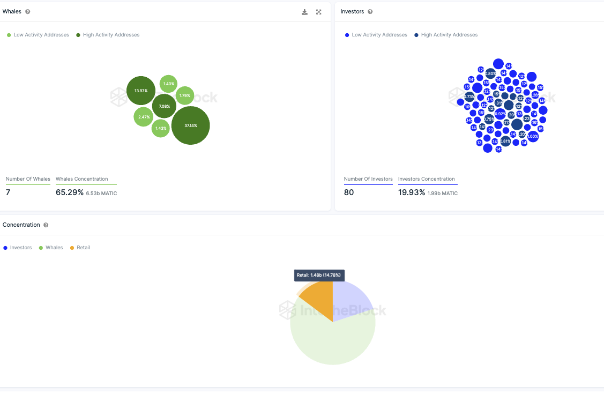Click the Investors panel title

(x=352, y=12)
